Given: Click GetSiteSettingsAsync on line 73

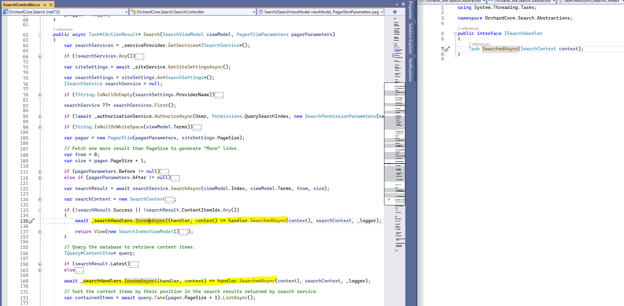Looking at the screenshot, I should pos(195,67).
